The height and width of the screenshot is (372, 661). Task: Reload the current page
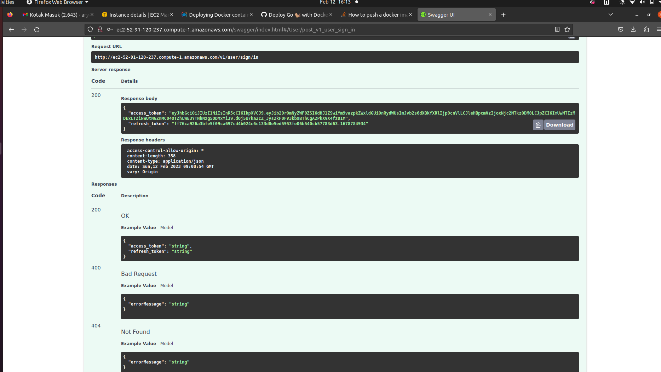[37, 30]
